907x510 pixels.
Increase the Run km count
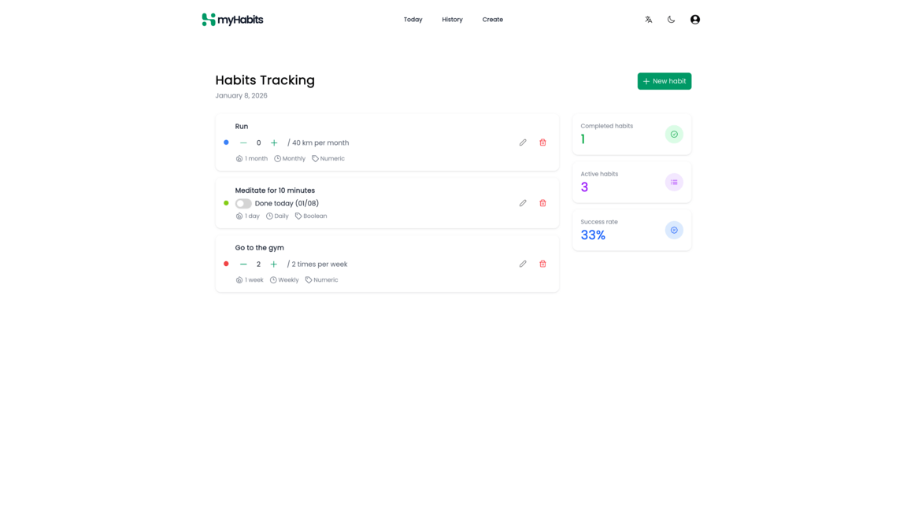274,142
